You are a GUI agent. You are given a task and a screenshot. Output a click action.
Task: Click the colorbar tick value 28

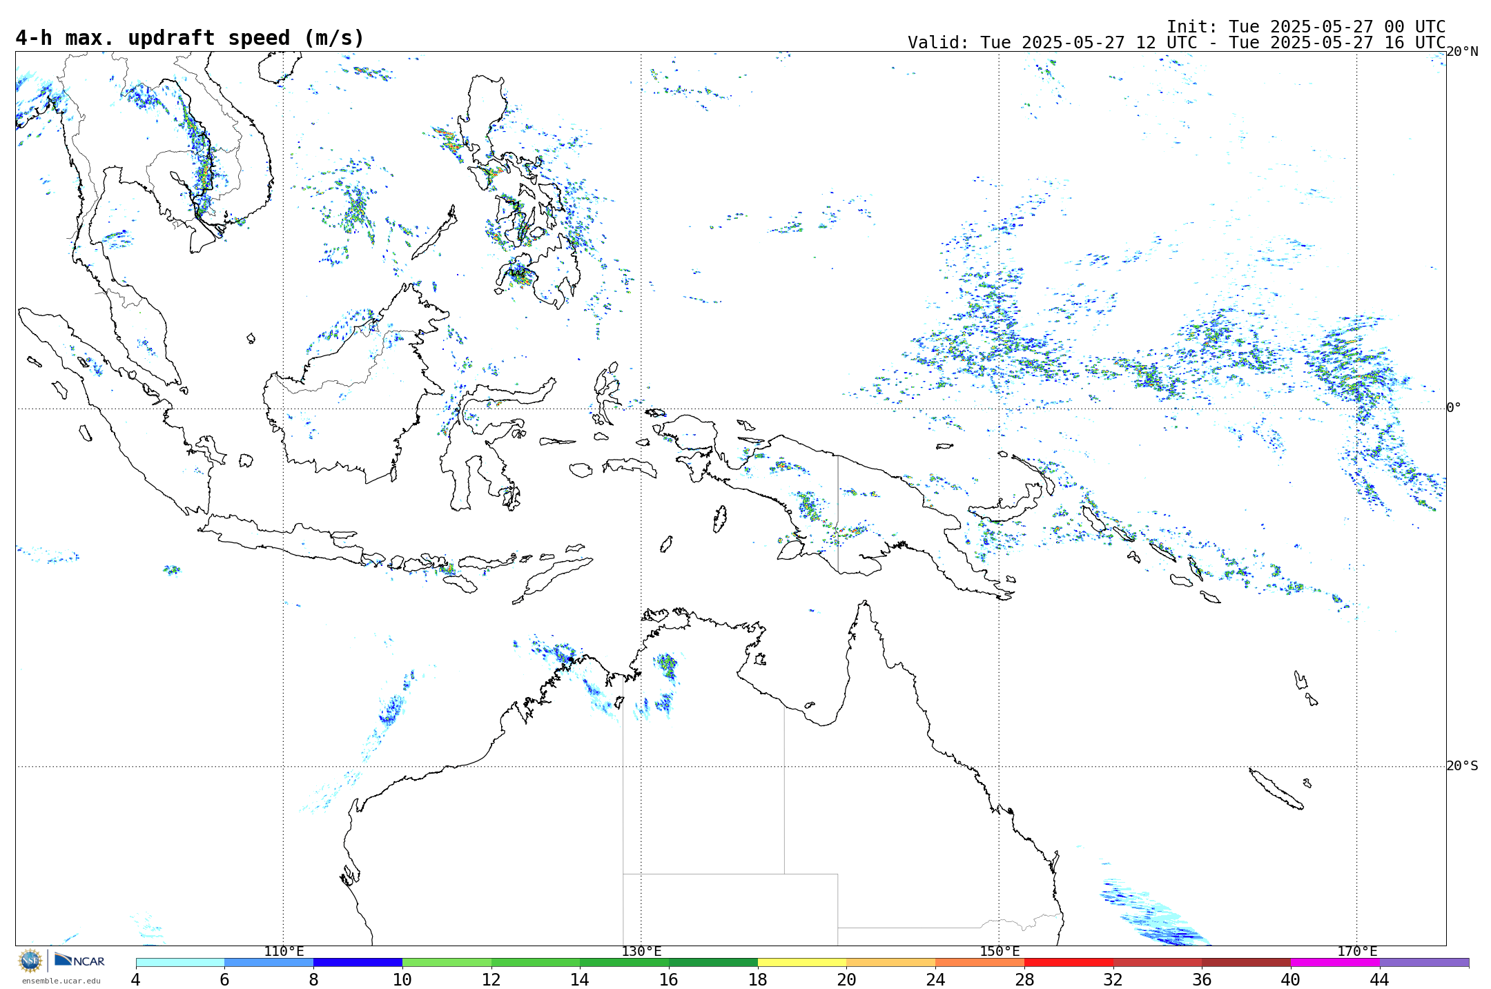(x=1024, y=979)
